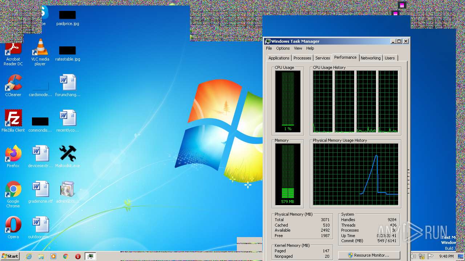465x261 pixels.
Task: Click the Paged kernel memory value 147
Action: 326,251
